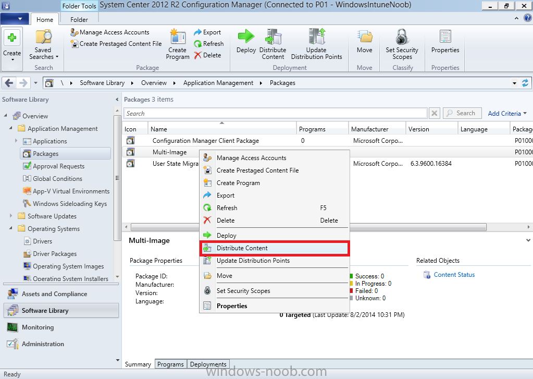Click Set Security Scopes in the ribbon
The image size is (533, 379).
click(402, 44)
